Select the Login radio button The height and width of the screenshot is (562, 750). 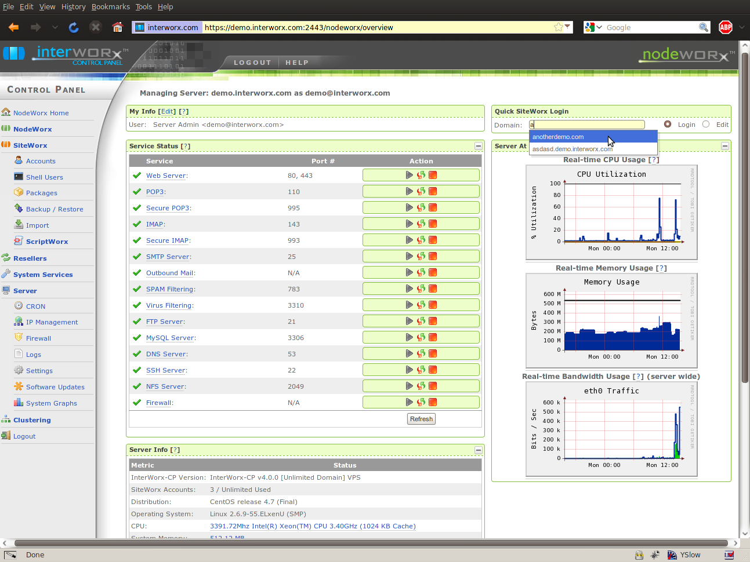pyautogui.click(x=668, y=124)
